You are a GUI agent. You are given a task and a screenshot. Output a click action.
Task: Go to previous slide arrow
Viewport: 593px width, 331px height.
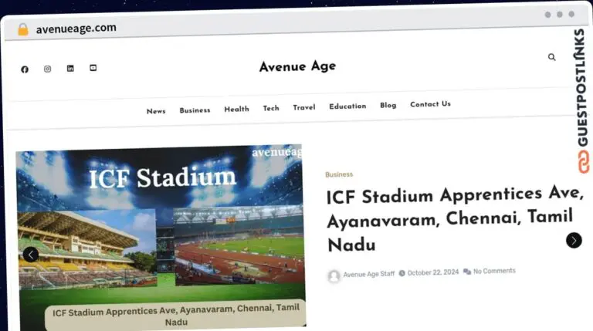pyautogui.click(x=30, y=255)
